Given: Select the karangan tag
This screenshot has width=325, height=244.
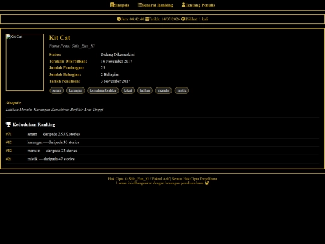Looking at the screenshot, I should click(x=75, y=90).
